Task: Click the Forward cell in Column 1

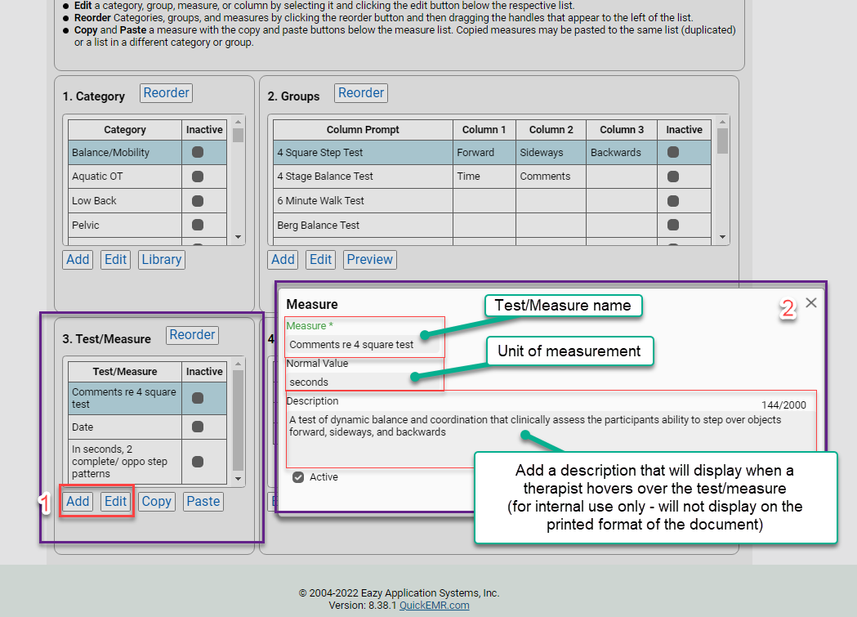Action: (x=484, y=153)
